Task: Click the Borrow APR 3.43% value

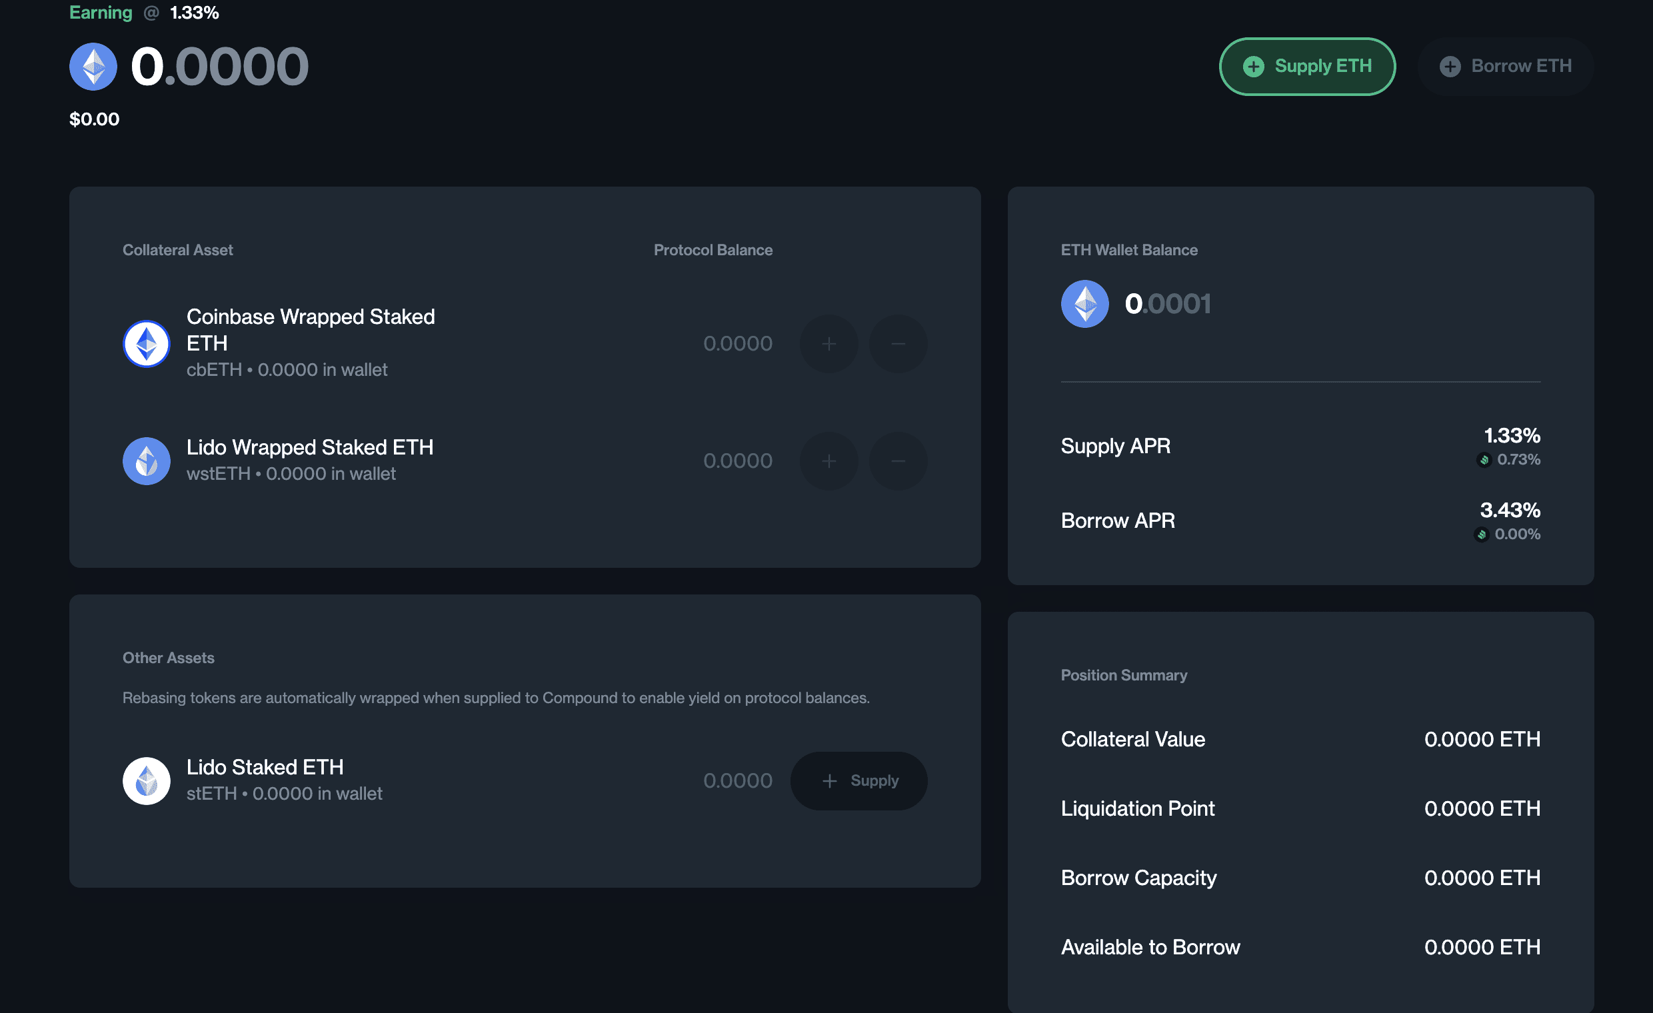Action: pyautogui.click(x=1510, y=510)
